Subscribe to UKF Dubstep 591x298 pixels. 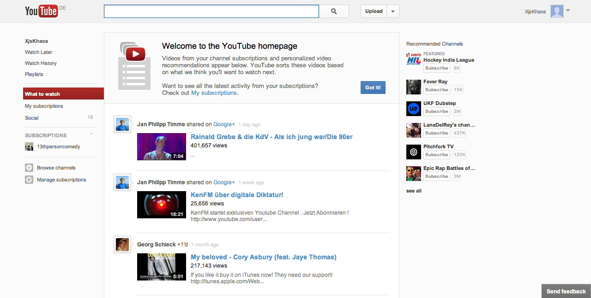point(436,111)
